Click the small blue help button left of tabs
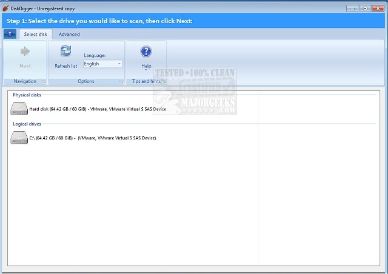Viewport: 388px width, 274px height. (x=10, y=34)
